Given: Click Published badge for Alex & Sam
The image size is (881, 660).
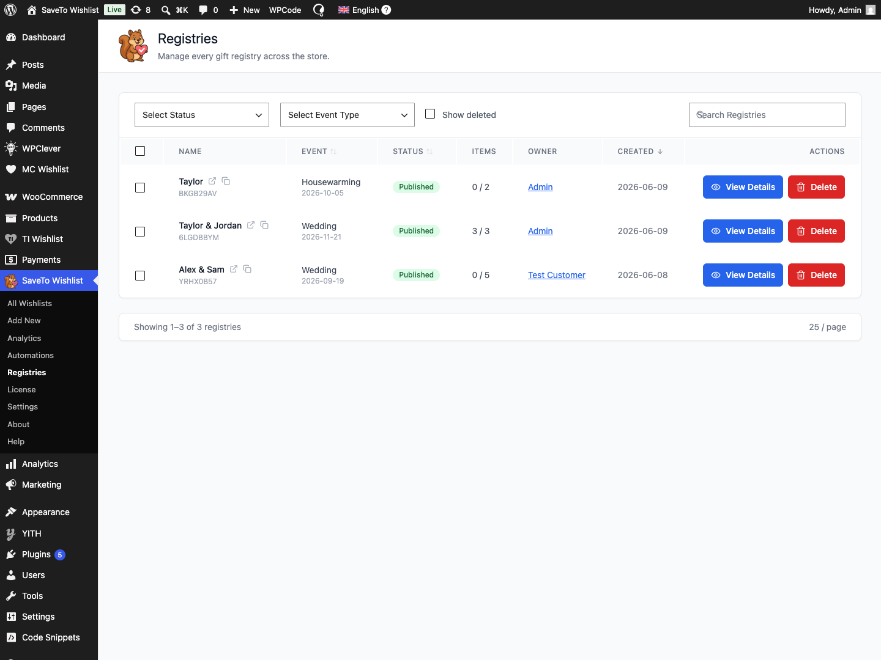Looking at the screenshot, I should tap(416, 275).
